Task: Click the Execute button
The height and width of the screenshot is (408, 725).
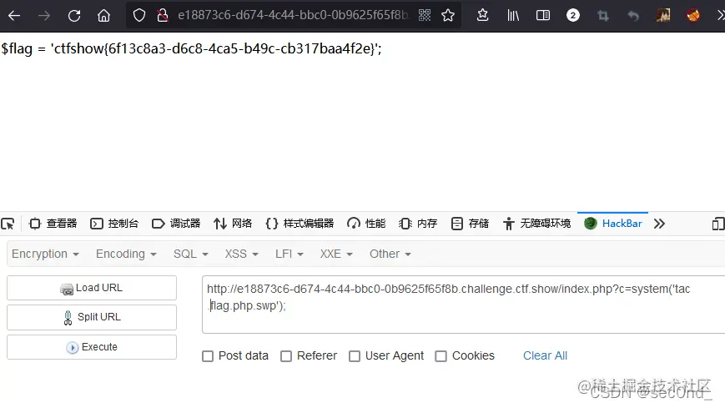Action: pos(92,347)
